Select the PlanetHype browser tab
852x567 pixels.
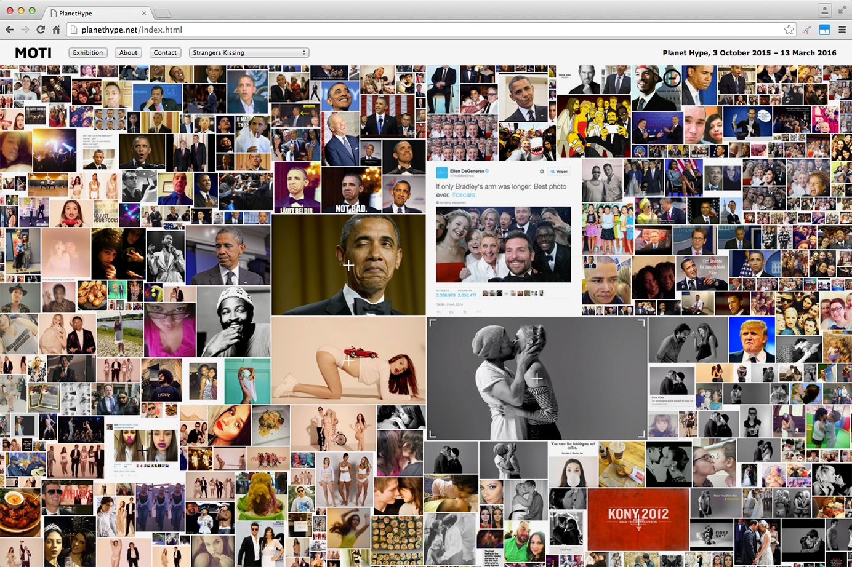coord(92,13)
